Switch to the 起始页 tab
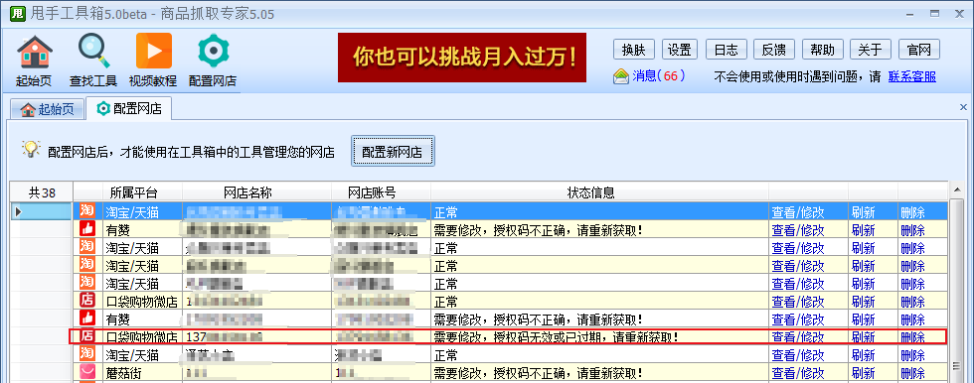 [48, 110]
